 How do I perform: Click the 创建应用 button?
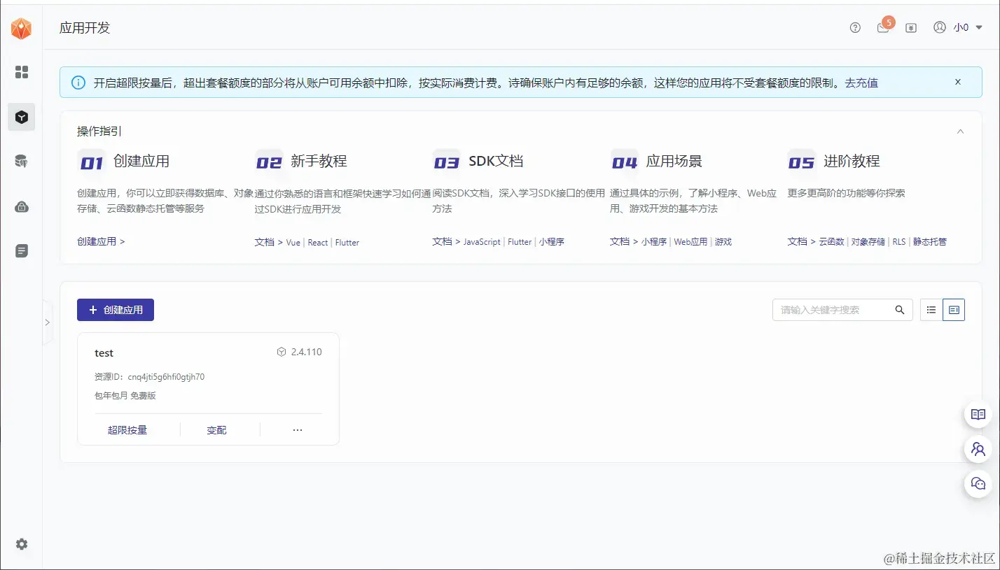[115, 309]
